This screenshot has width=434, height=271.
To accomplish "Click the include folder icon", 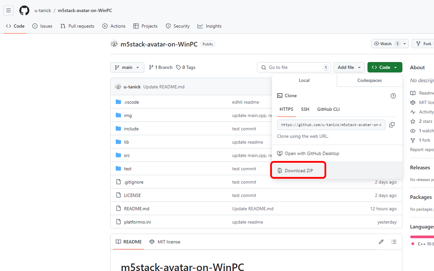I will pos(118,129).
